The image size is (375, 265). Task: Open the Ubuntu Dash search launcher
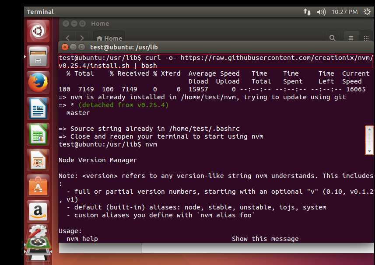pyautogui.click(x=38, y=31)
